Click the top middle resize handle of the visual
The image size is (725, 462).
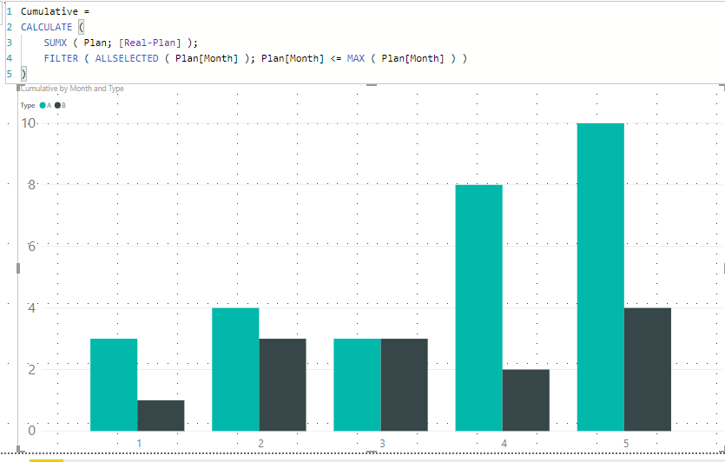click(372, 85)
